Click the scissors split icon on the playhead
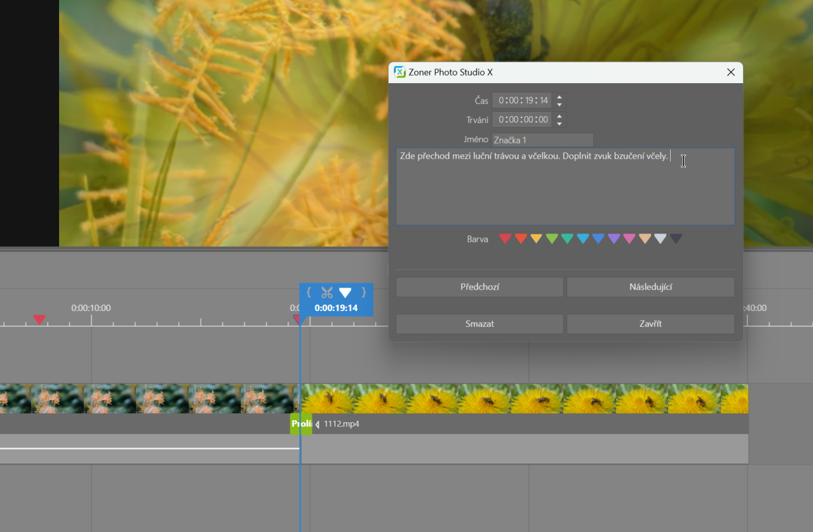The height and width of the screenshot is (532, 813). pos(326,293)
